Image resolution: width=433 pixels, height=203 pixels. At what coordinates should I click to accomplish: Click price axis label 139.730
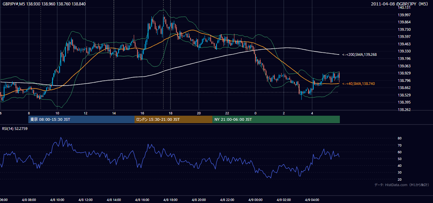tap(404, 29)
